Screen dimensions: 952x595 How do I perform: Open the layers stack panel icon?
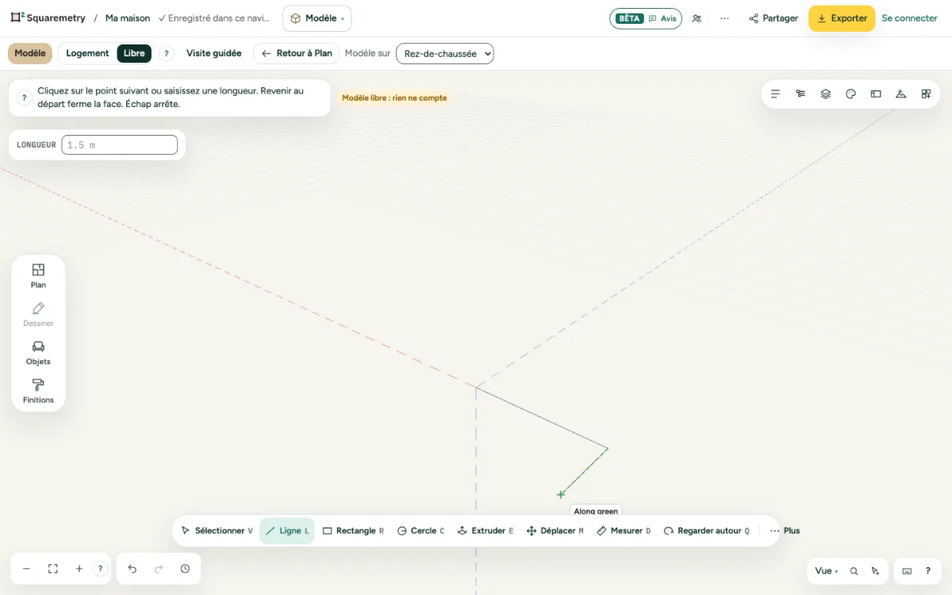coord(826,94)
